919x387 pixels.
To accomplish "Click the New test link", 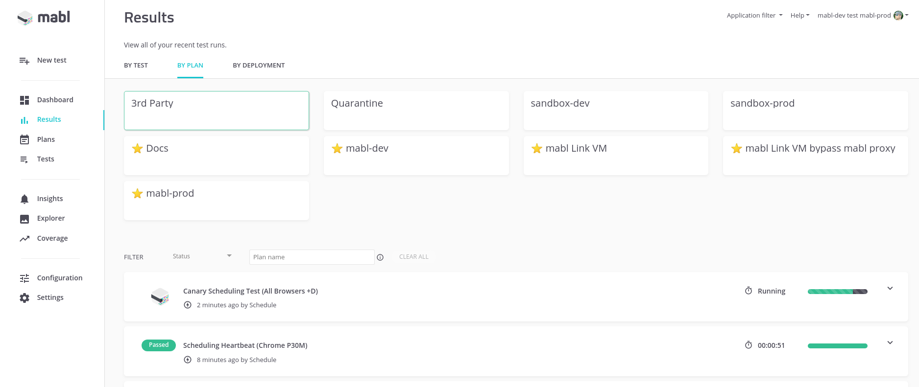I will (x=51, y=60).
